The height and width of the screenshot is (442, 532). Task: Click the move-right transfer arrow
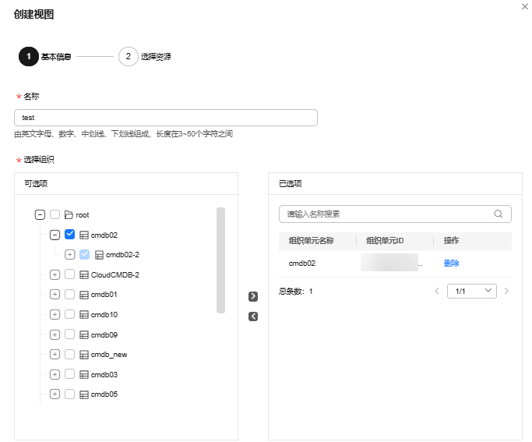tap(252, 296)
